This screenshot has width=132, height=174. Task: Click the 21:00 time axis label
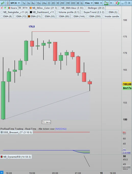[78, 173]
